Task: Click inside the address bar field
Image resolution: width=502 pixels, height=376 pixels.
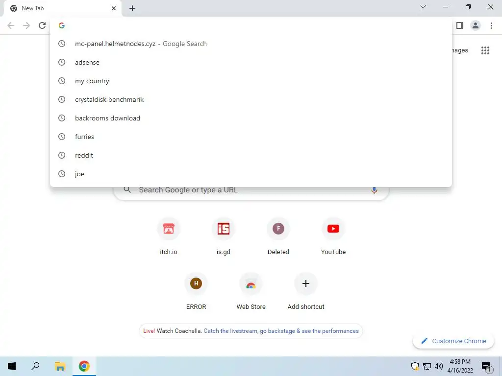Action: point(251,25)
